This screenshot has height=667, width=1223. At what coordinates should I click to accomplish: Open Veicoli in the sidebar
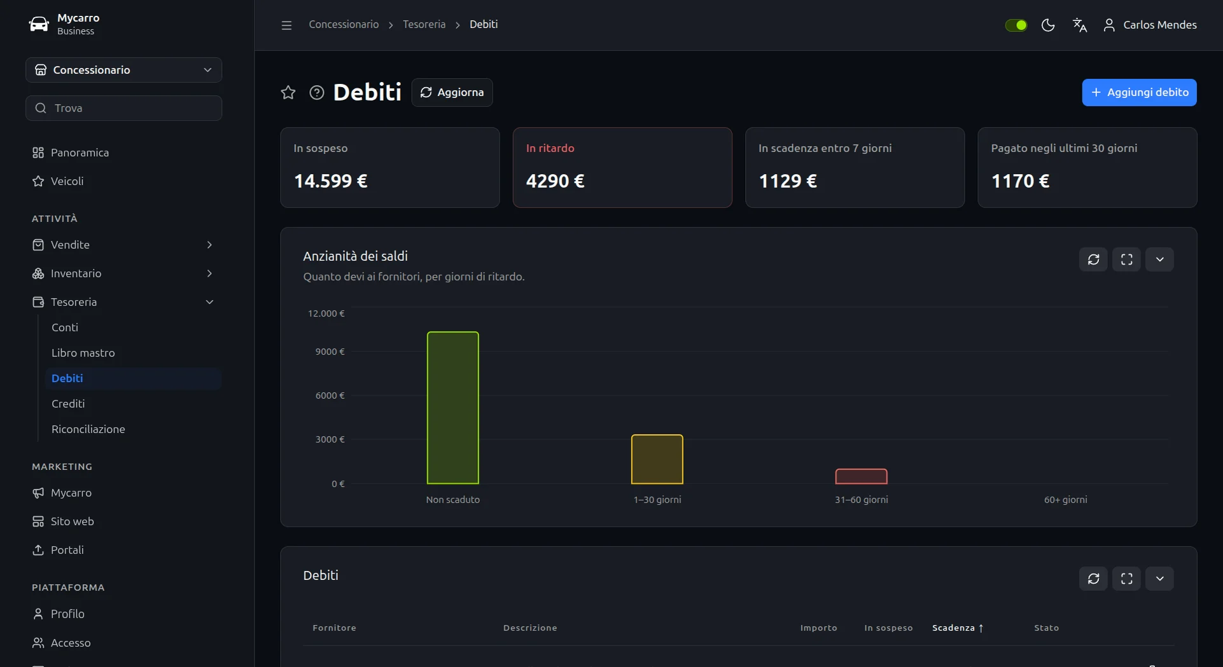123,181
